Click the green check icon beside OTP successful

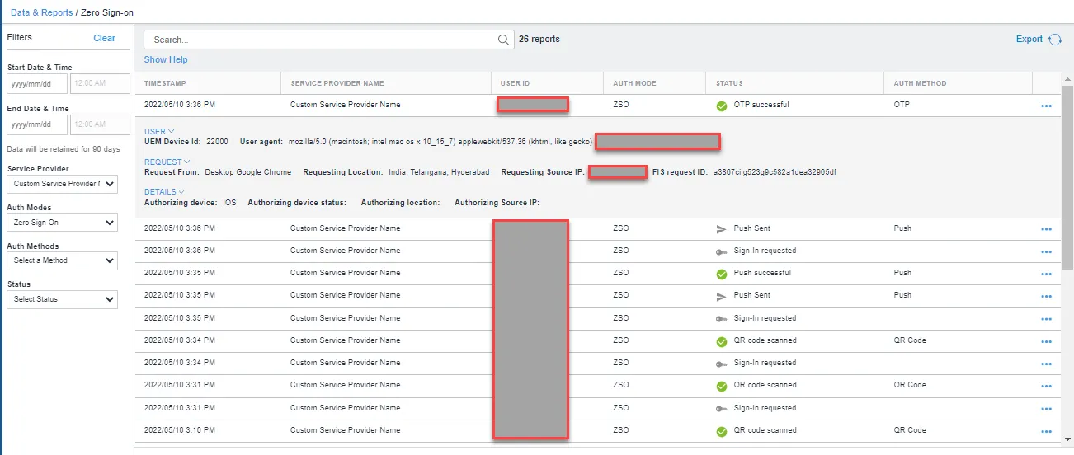tap(722, 106)
